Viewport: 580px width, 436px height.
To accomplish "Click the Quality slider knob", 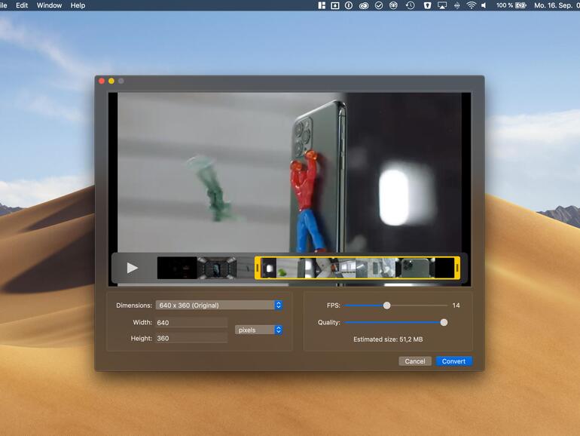I will 444,322.
